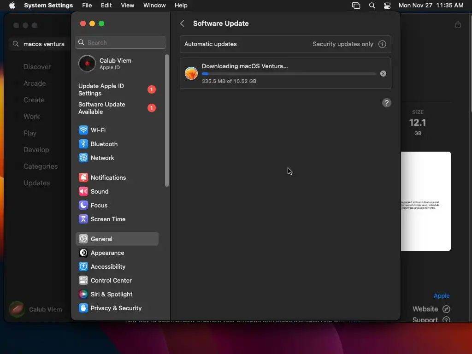Open the Focus moon icon
This screenshot has width=472, height=354.
[83, 205]
